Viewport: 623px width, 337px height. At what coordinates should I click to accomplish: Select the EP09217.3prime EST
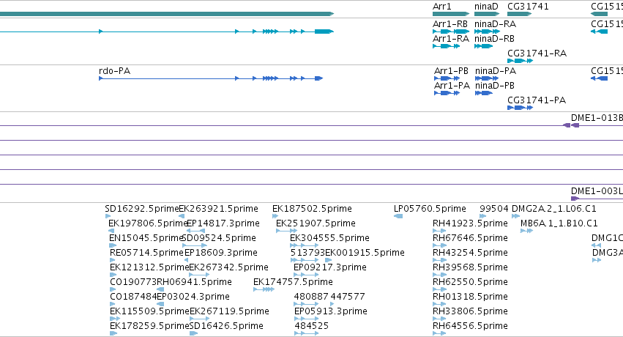pyautogui.click(x=330, y=267)
